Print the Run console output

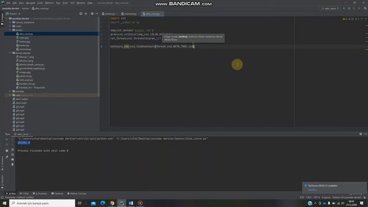[13, 159]
